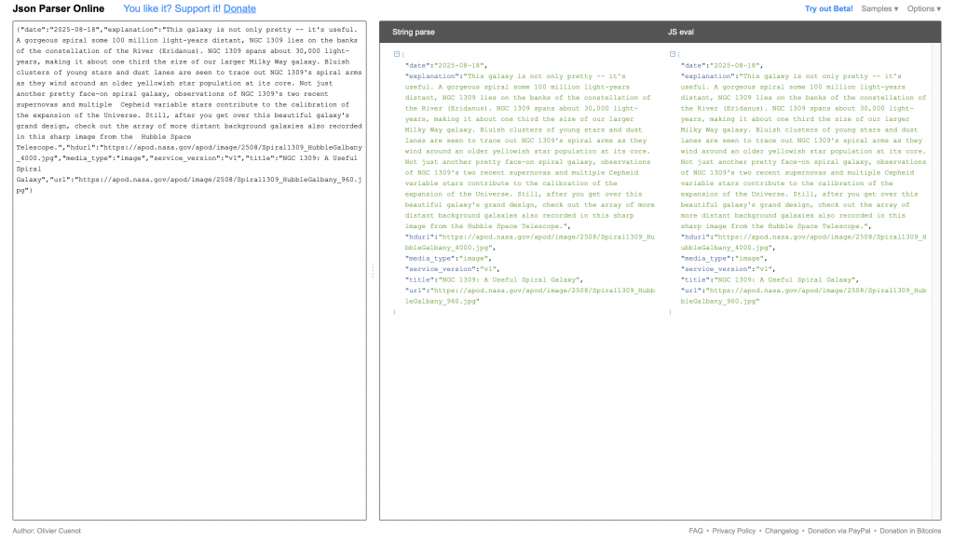Click the "service_version" key in JS eval
This screenshot has height=542, width=954.
coord(716,269)
